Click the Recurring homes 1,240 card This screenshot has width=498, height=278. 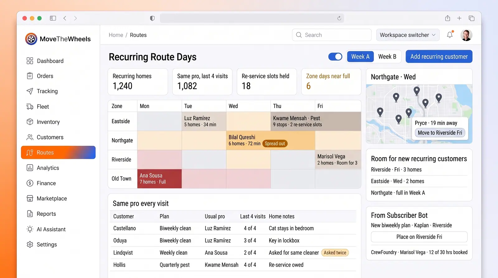click(x=138, y=82)
